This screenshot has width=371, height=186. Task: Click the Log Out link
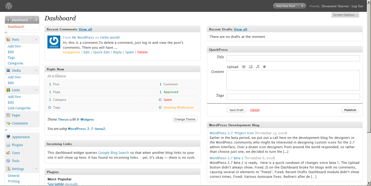(357, 6)
